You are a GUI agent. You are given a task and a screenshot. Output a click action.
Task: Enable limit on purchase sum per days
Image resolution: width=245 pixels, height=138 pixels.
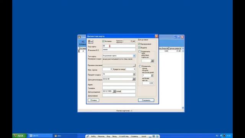[140, 66]
